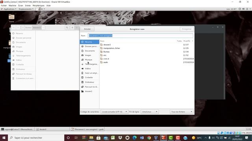The width and height of the screenshot is (252, 141).
Task: Click the Enregistrer button
Action: coord(187,29)
